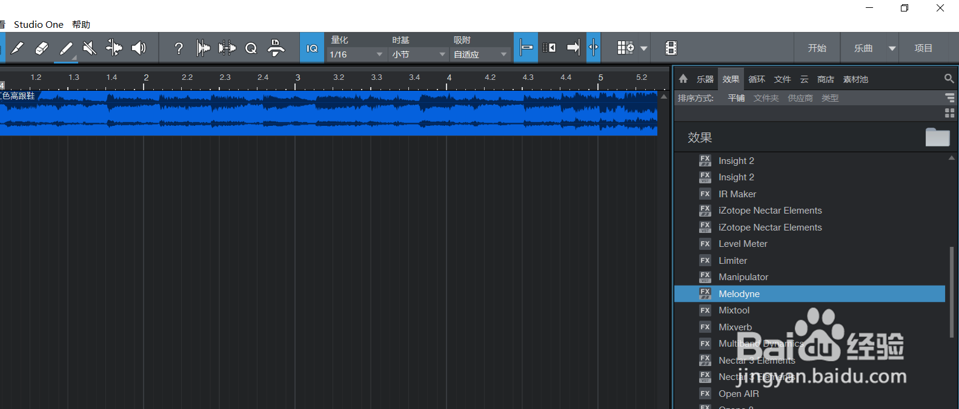Click the strip silence waveform icon
The height and width of the screenshot is (409, 959).
click(227, 48)
